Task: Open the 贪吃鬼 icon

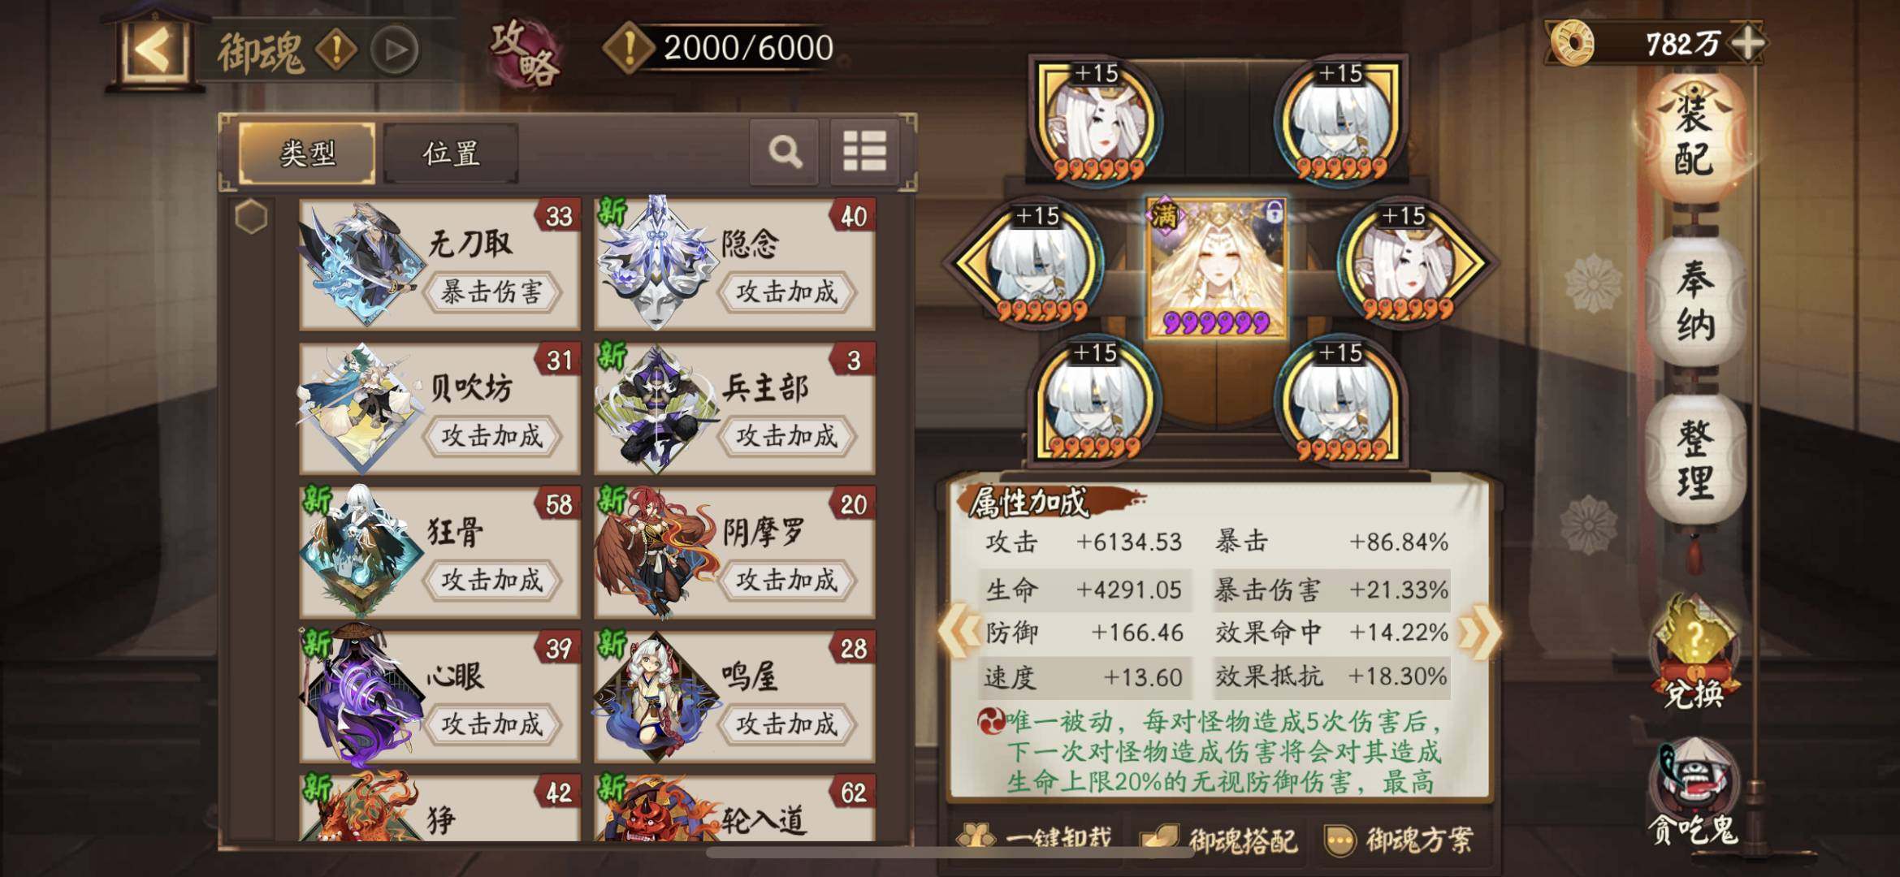Action: [1693, 793]
